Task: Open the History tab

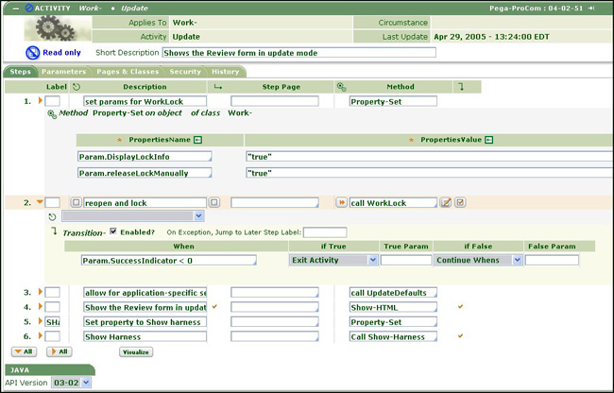Action: coord(225,72)
